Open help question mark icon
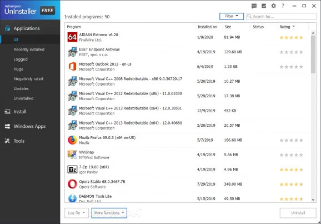Image resolution: width=321 pixels, height=224 pixels. (x=283, y=6)
